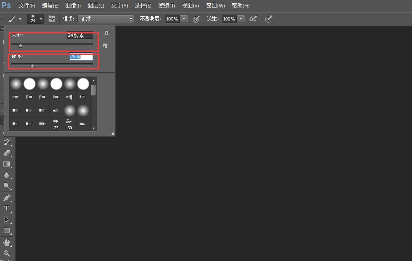Select the Pen tool

(x=7, y=197)
